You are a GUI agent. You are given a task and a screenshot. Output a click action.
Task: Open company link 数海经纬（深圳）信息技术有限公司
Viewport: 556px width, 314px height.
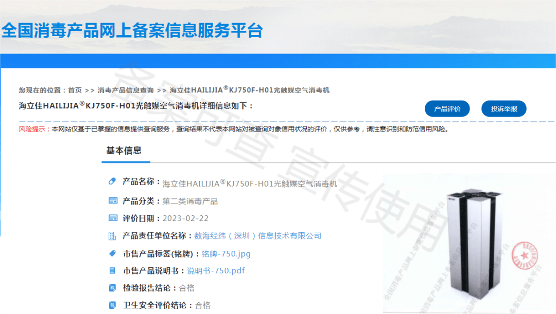258,236
